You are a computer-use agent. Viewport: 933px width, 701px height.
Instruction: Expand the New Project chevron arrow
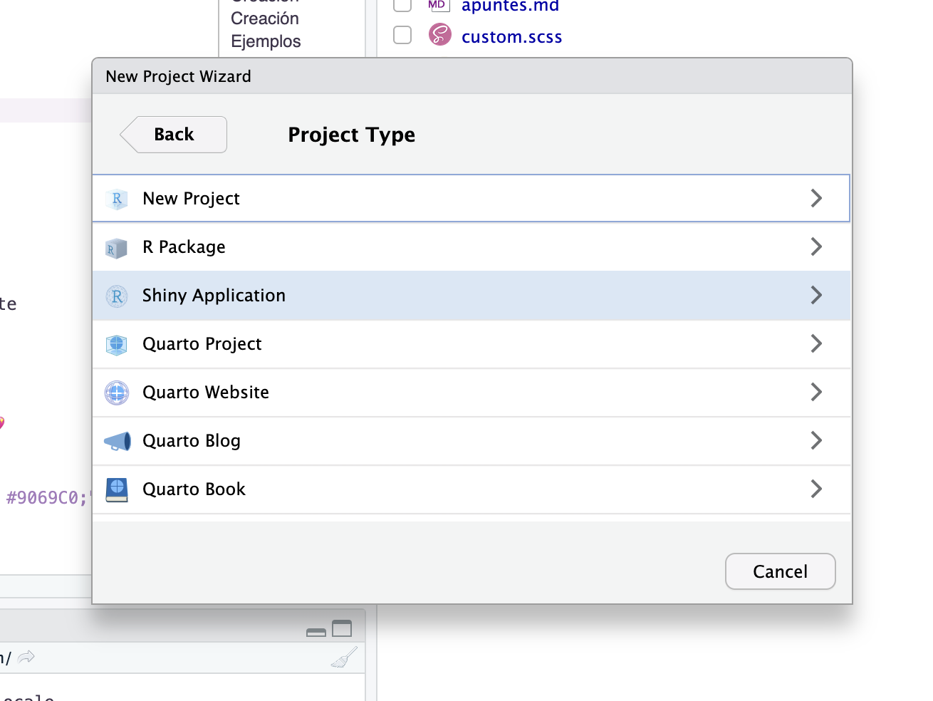click(x=816, y=199)
